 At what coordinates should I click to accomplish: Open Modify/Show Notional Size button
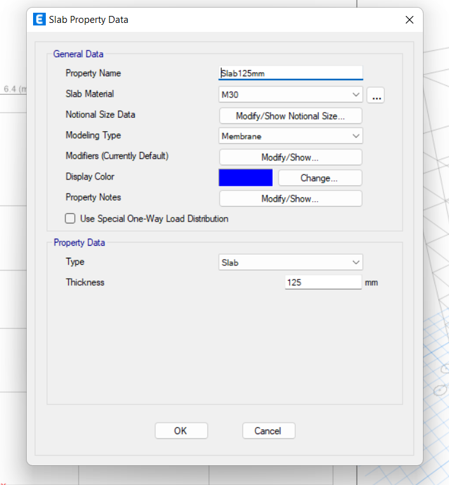click(x=291, y=116)
